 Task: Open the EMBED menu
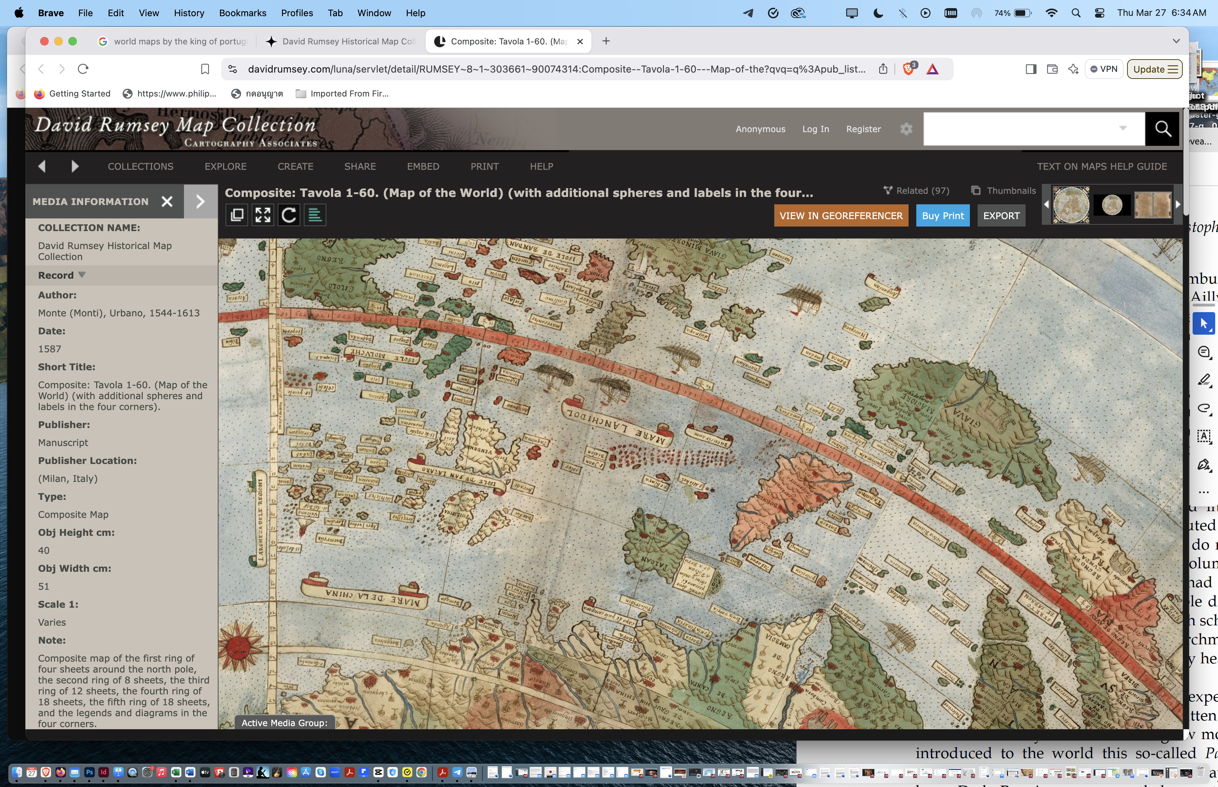pyautogui.click(x=423, y=167)
